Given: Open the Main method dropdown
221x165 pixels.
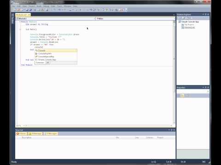Looking at the screenshot, I should point(135,18).
